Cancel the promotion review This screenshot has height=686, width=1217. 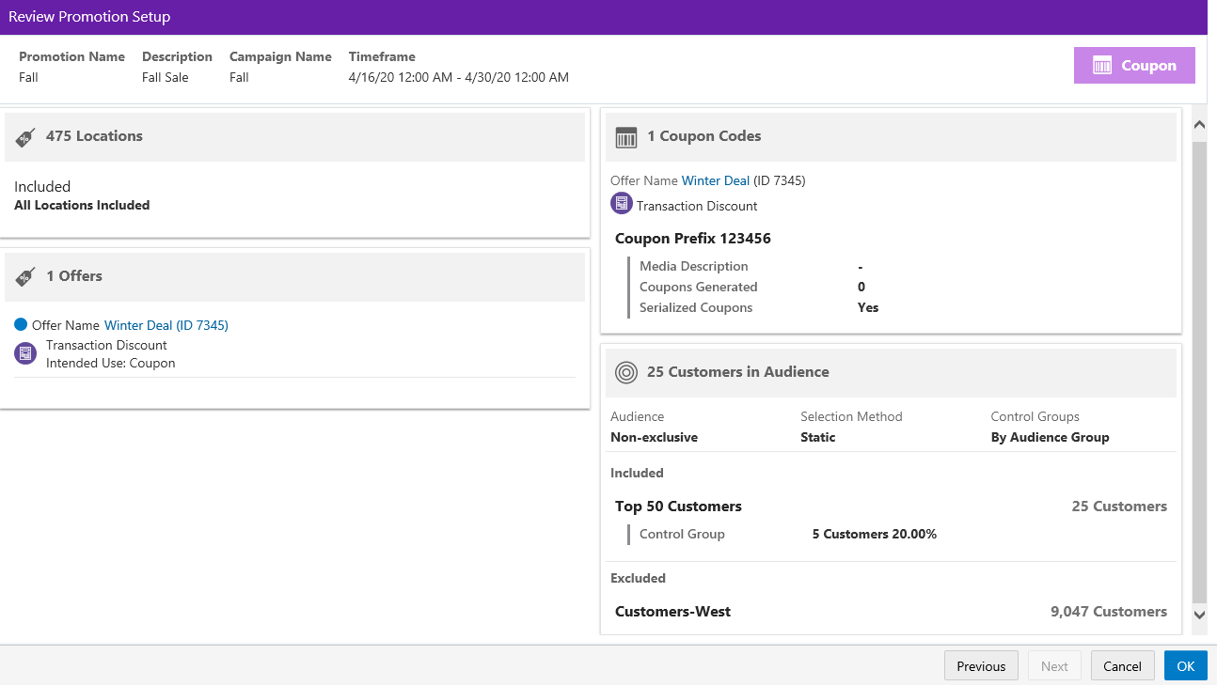tap(1122, 666)
